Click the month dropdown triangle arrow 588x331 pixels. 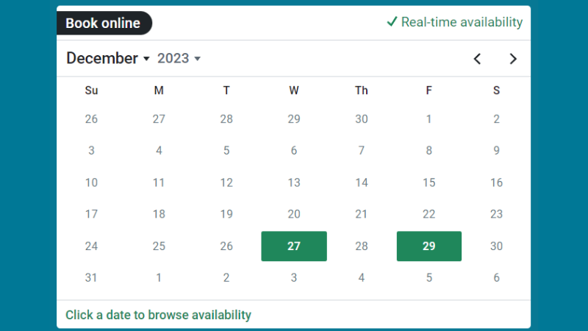click(146, 59)
